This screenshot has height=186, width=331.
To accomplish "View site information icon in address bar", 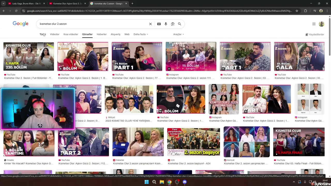I will pos(24,11).
